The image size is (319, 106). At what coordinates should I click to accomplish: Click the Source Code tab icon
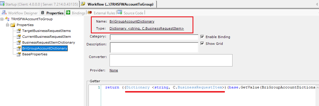[x=120, y=12]
